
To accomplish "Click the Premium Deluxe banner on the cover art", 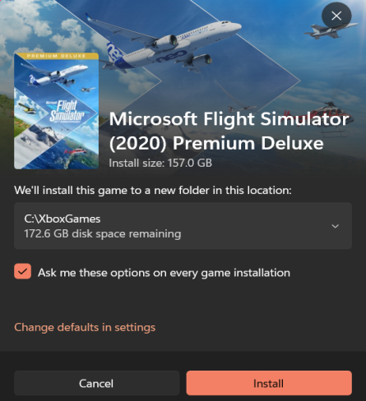I will click(56, 56).
